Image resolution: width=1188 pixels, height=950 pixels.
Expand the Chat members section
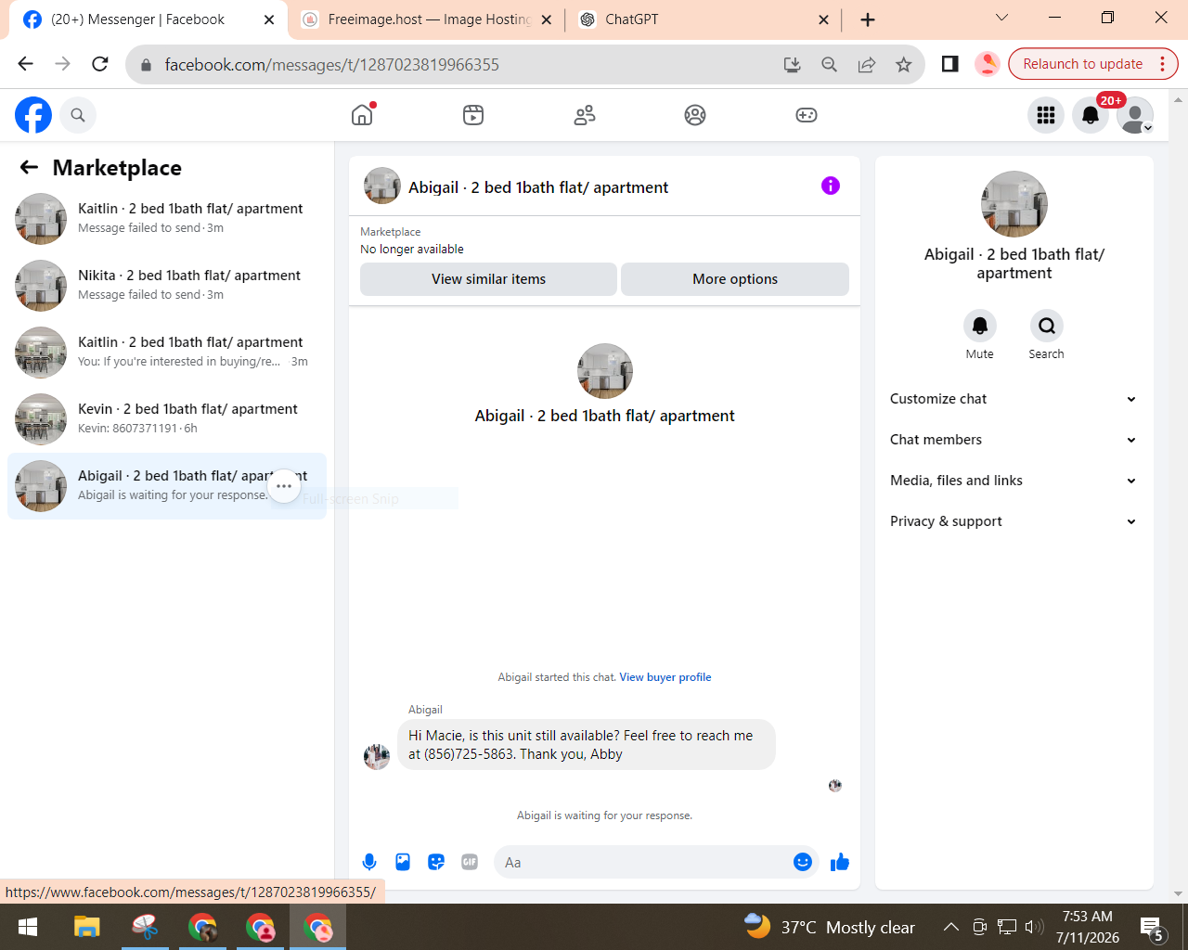(x=1014, y=440)
